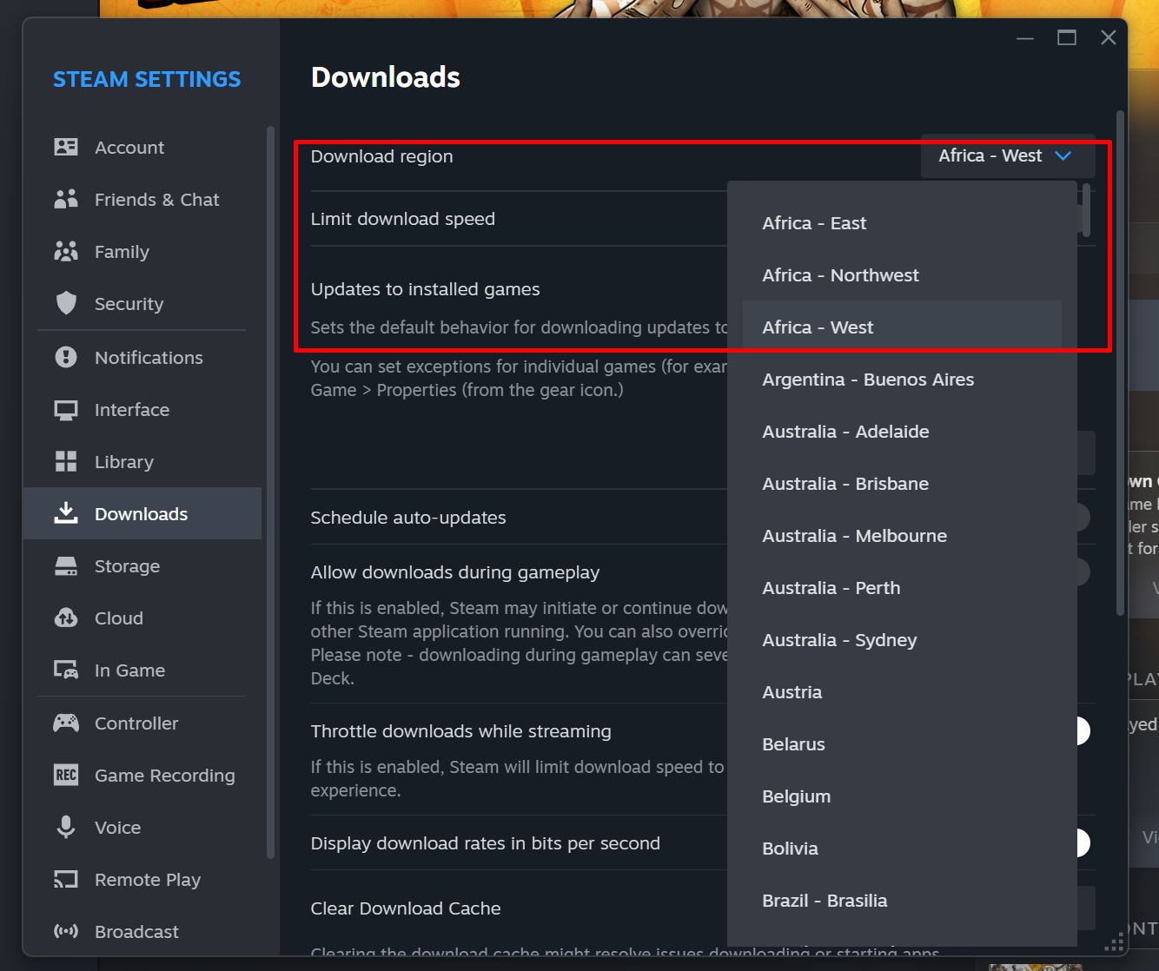
Task: Toggle Schedule auto-updates switch
Action: point(1083,517)
